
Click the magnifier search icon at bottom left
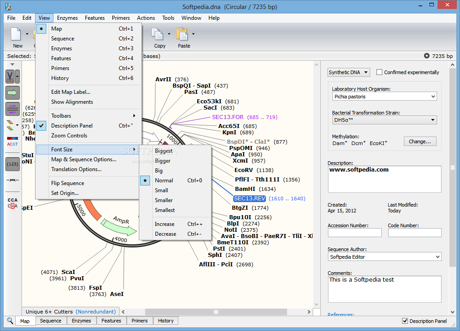[10, 321]
